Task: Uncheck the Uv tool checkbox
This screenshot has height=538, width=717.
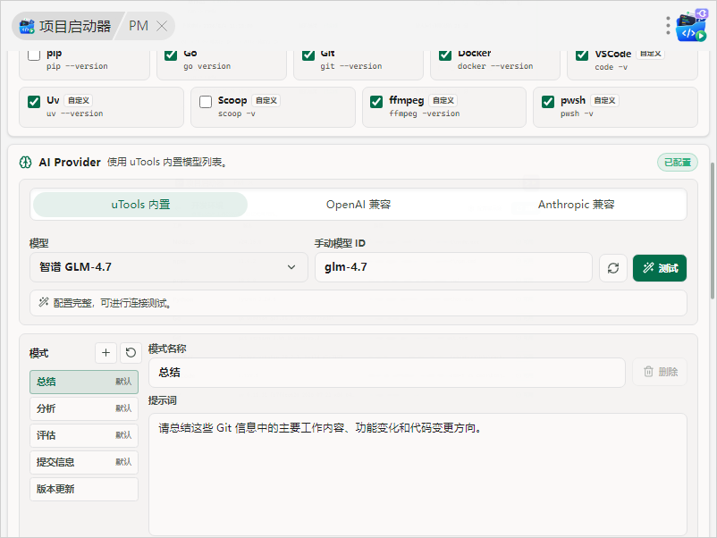Action: 34,102
